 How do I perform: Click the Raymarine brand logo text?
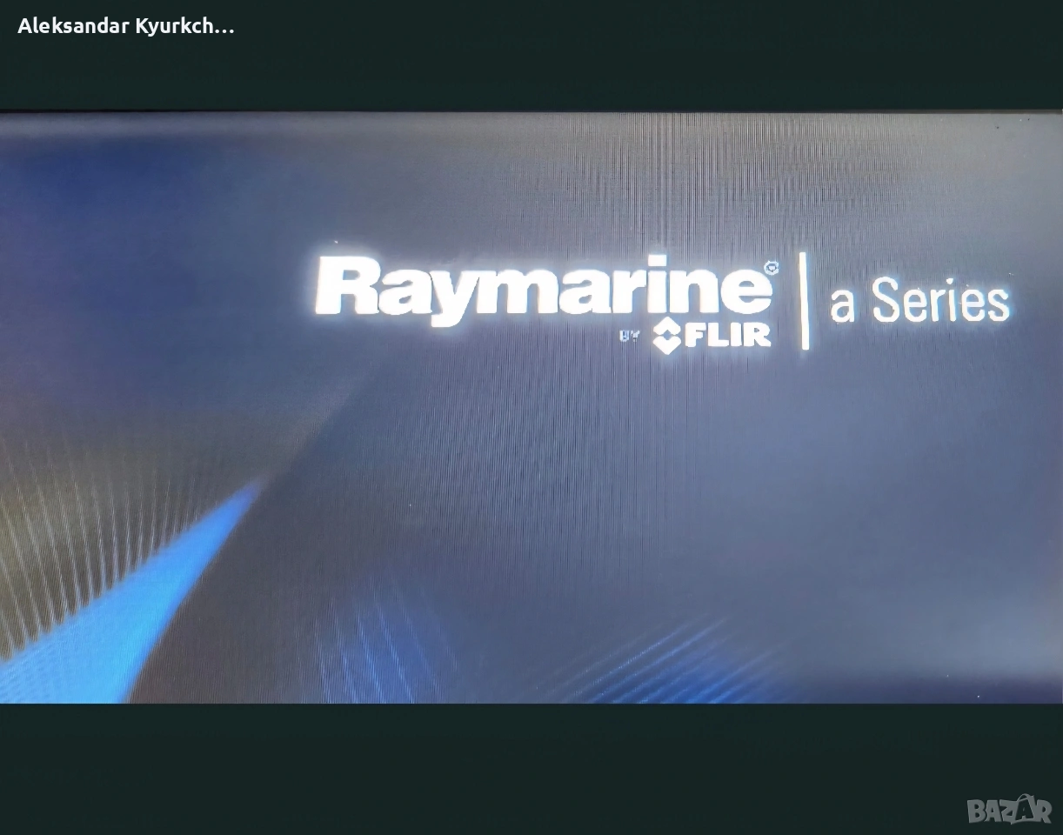541,287
